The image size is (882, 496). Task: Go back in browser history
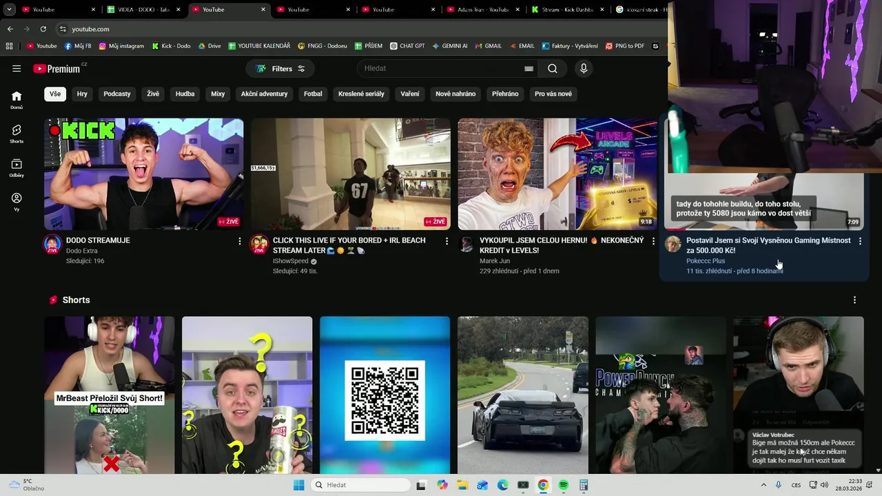pyautogui.click(x=10, y=29)
